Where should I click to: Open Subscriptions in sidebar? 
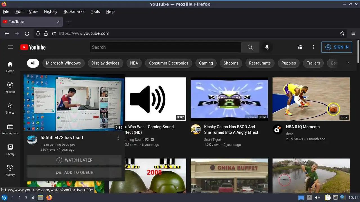(10, 129)
